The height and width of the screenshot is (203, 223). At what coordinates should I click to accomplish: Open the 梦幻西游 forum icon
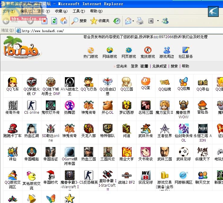[x=126, y=105]
